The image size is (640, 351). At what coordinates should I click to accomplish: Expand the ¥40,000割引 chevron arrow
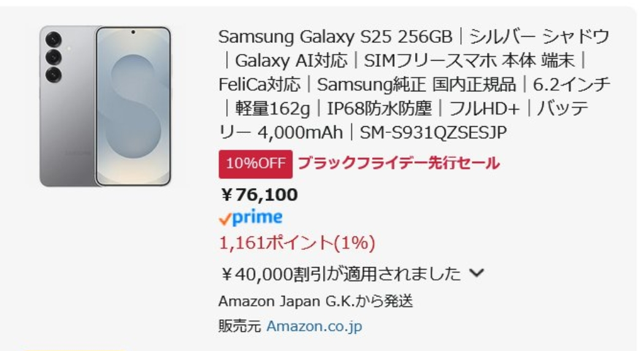coord(476,273)
